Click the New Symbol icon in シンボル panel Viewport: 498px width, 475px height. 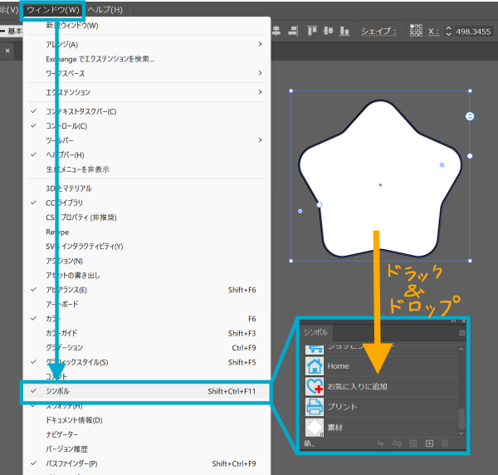429,443
